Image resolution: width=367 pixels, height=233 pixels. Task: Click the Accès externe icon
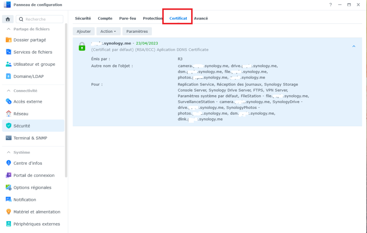(x=9, y=101)
